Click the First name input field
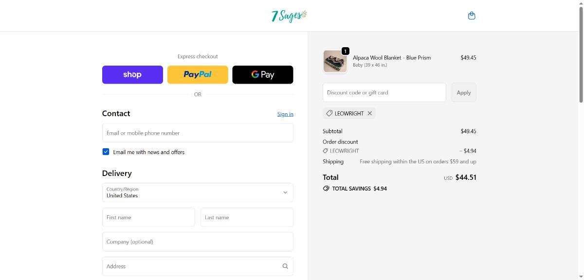The image size is (584, 280). (x=148, y=217)
